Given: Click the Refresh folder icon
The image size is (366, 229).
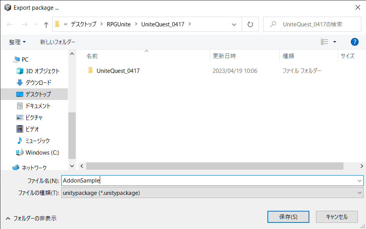Looking at the screenshot, I should click(x=250, y=24).
